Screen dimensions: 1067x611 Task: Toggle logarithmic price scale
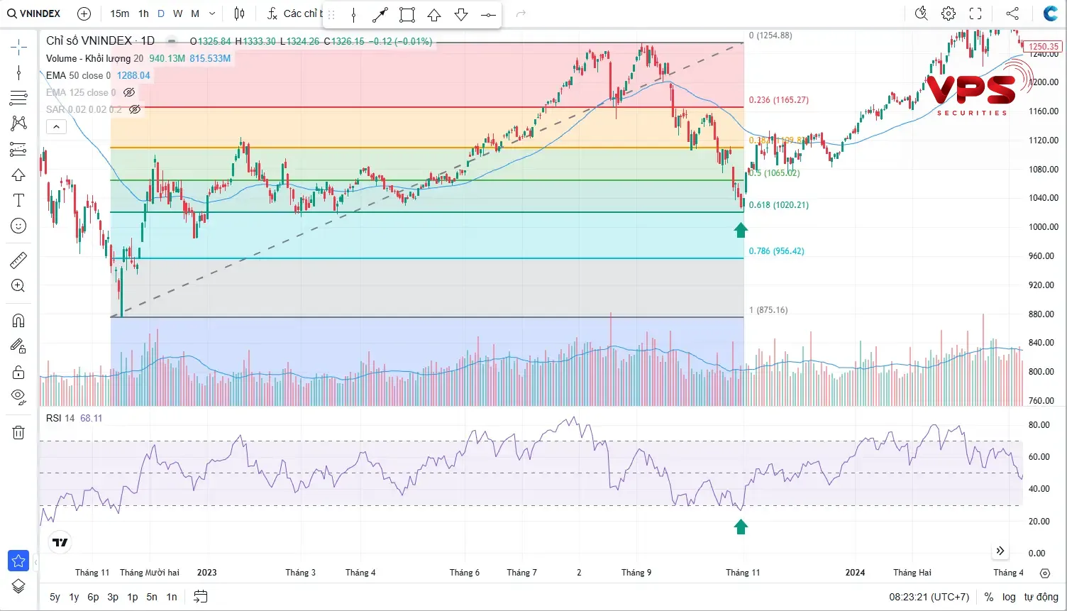click(x=1009, y=597)
